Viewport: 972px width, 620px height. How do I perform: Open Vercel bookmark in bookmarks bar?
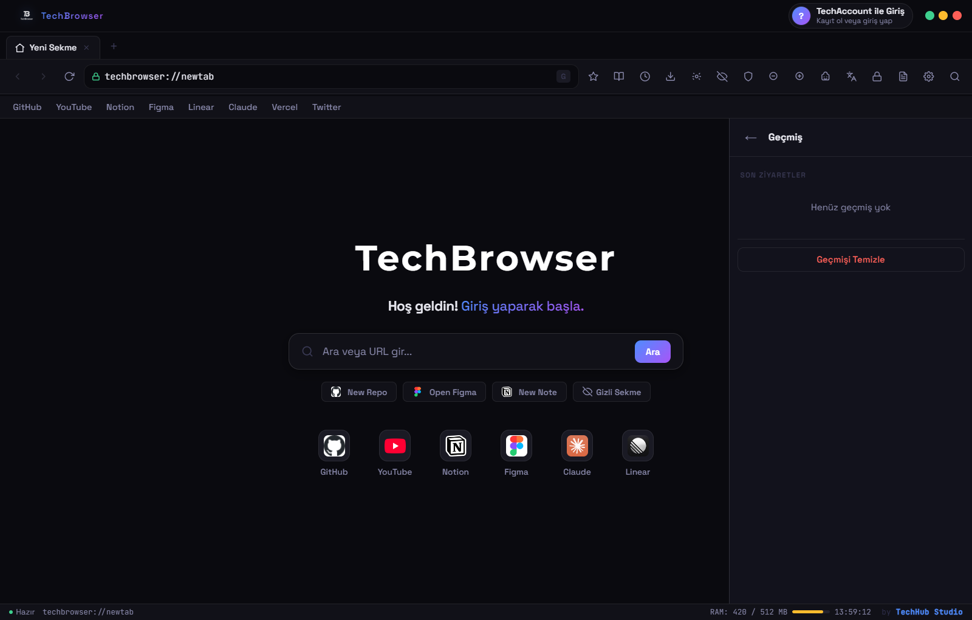[x=284, y=107]
